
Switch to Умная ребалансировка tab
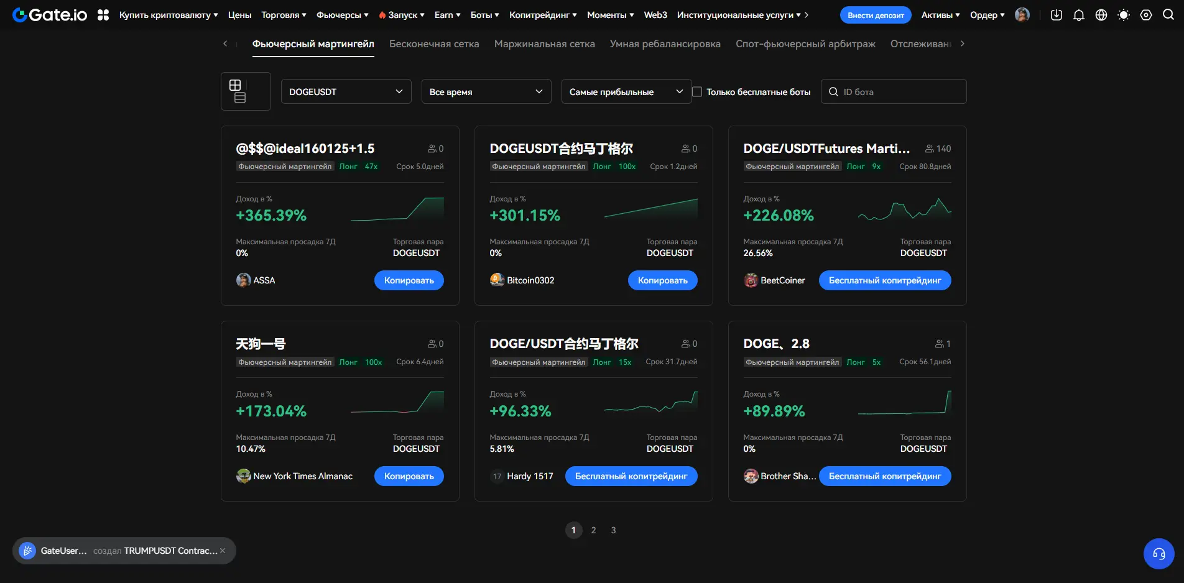(665, 44)
